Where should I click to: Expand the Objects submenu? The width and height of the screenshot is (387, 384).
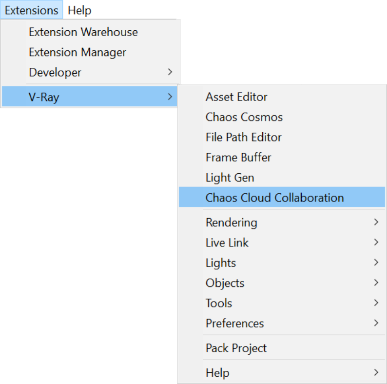pyautogui.click(x=282, y=283)
